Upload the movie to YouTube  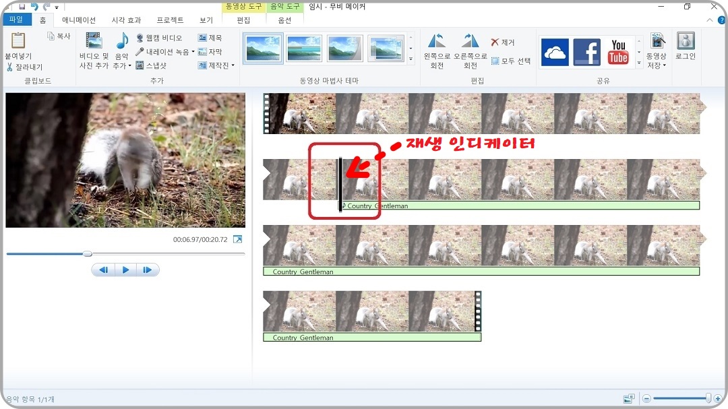[618, 52]
